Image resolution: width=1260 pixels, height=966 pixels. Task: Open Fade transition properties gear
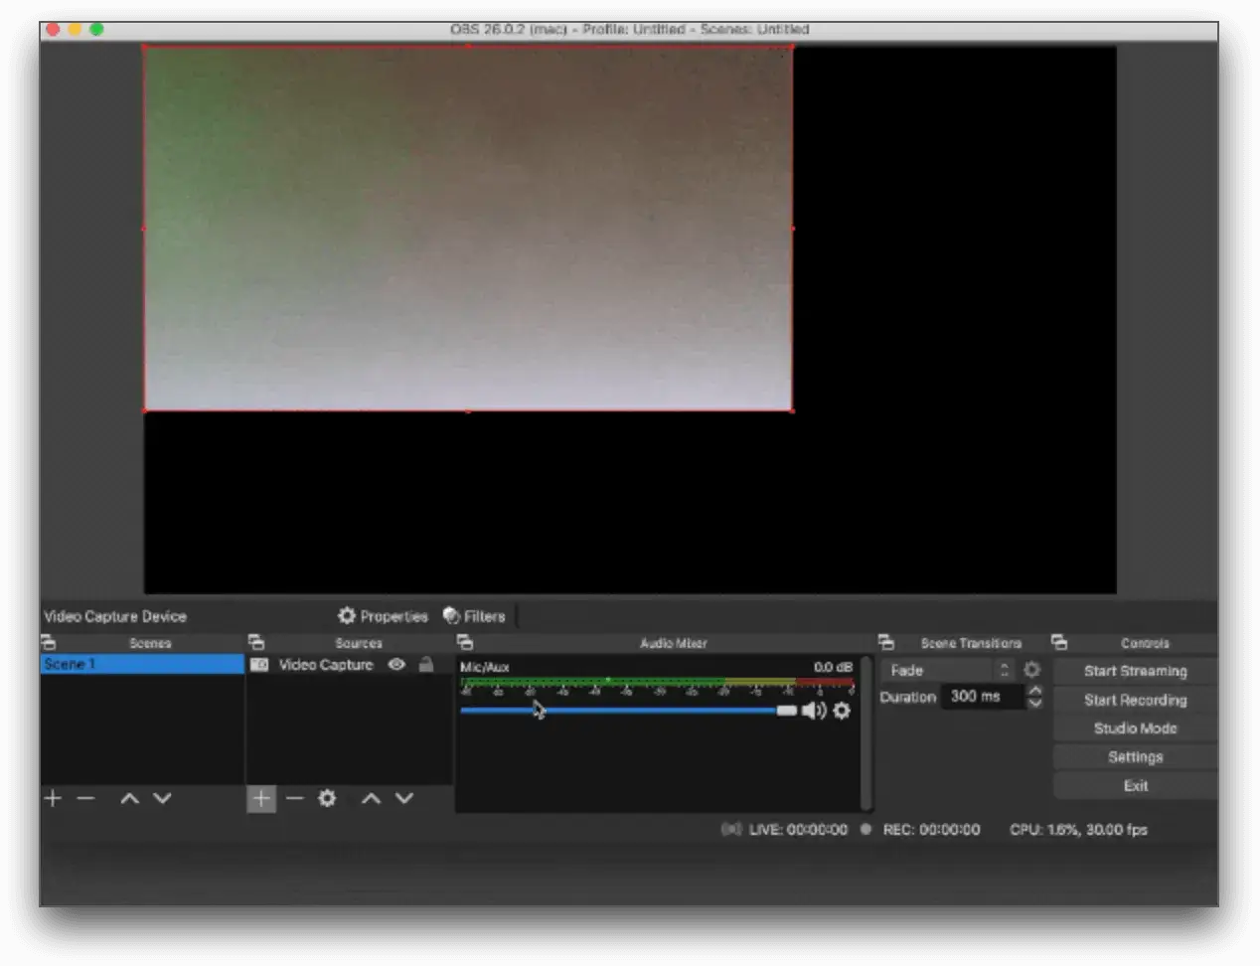click(x=1031, y=670)
